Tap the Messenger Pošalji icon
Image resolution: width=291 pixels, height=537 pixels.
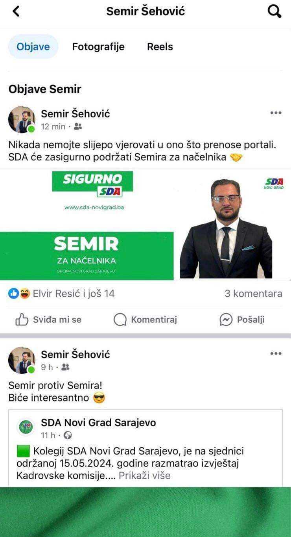click(226, 320)
